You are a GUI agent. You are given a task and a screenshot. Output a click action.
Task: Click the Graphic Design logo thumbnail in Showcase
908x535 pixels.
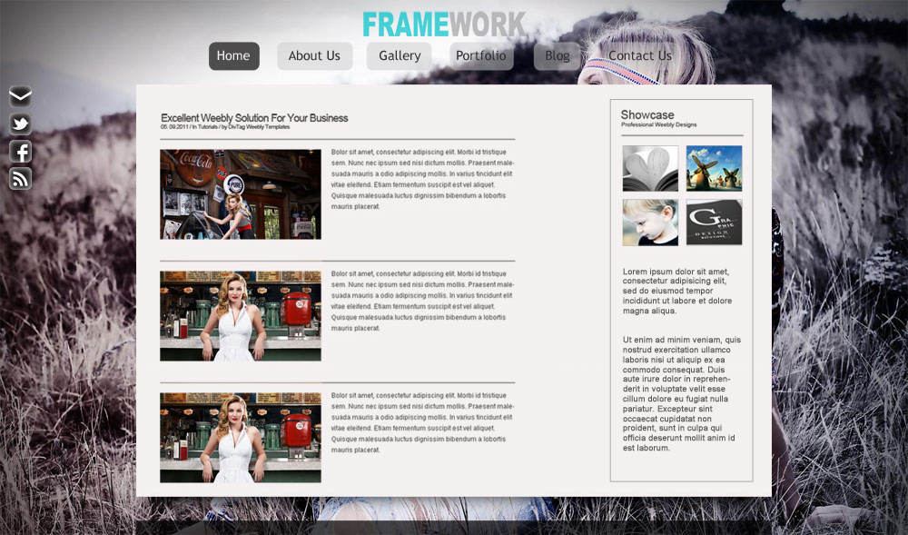click(x=713, y=222)
